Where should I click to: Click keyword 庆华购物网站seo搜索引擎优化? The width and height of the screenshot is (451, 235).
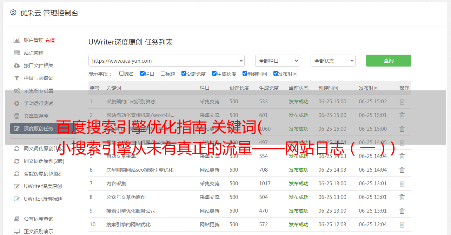140,170
